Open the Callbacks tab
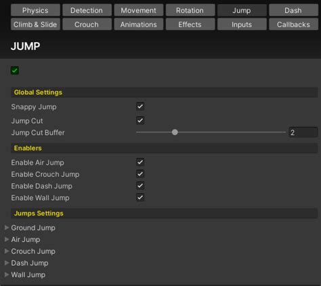 tap(293, 24)
